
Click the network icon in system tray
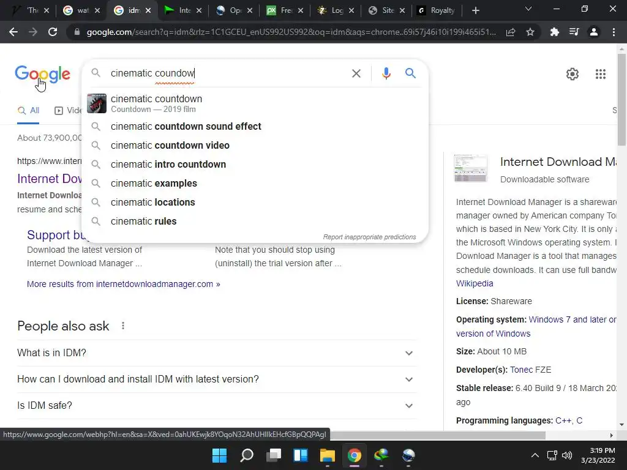[x=552, y=455]
